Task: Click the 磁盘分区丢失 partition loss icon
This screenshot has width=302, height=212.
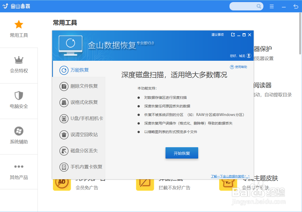Action: pyautogui.click(x=81, y=151)
